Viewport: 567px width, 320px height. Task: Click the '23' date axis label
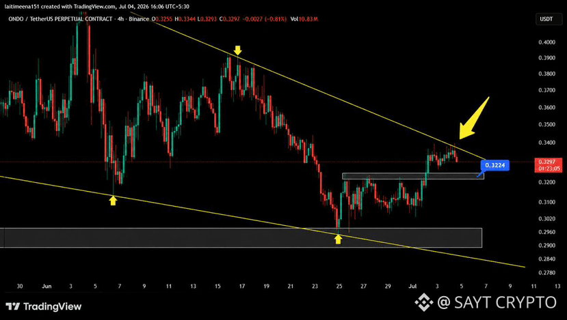(x=315, y=286)
